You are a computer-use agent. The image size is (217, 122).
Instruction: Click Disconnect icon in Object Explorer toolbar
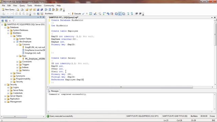point(6,21)
